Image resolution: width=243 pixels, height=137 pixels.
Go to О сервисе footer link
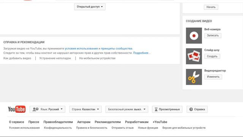click(x=16, y=122)
